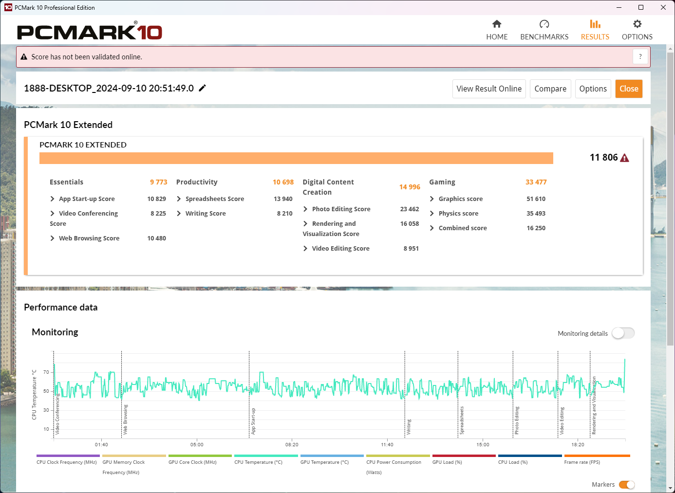Click the Video Conferencing marker in chart
The height and width of the screenshot is (493, 675).
click(57, 414)
